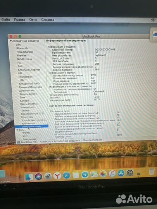Image resolution: width=157 pixels, height=209 pixels.
Task: Open Launchpad rocket icon
Action: 48,176
